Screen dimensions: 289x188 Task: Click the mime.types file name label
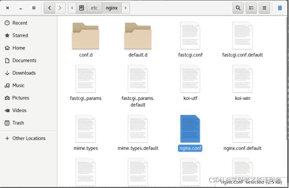86,148
